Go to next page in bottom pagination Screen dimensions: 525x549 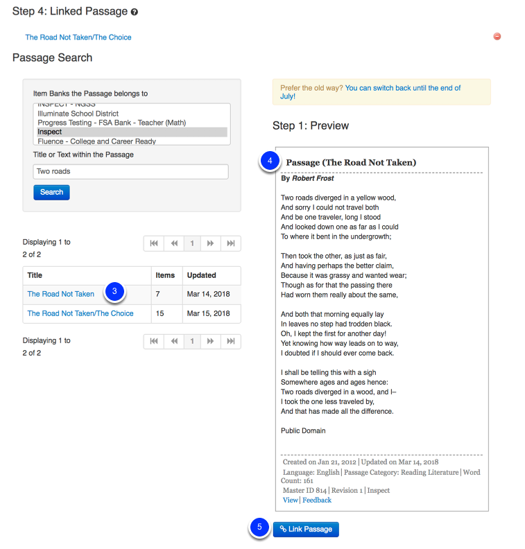pos(211,341)
